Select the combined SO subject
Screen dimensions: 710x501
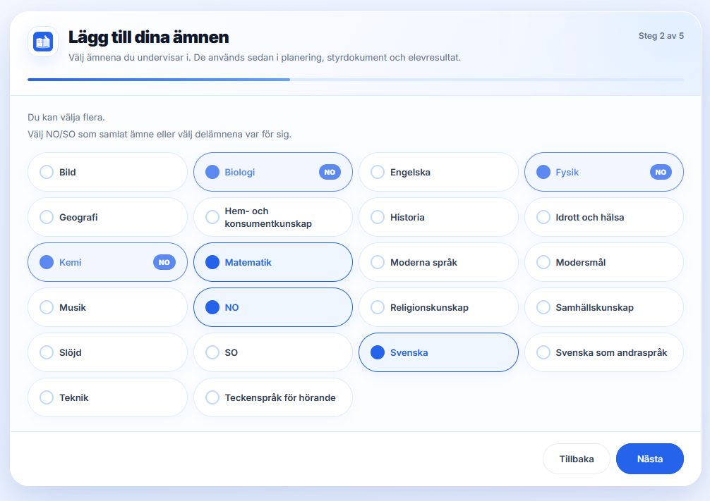[x=273, y=352]
